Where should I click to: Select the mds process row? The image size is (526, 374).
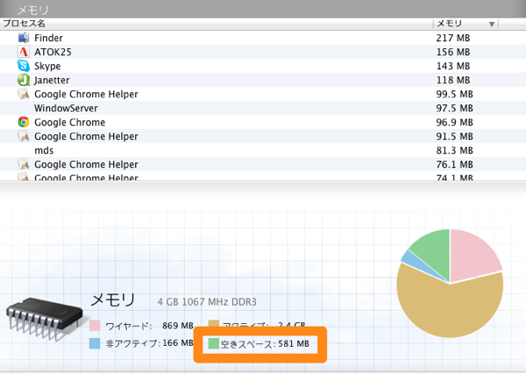click(x=263, y=150)
